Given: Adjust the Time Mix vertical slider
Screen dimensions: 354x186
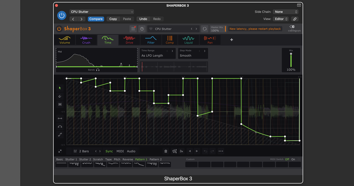Looking at the screenshot, I should coord(291,60).
